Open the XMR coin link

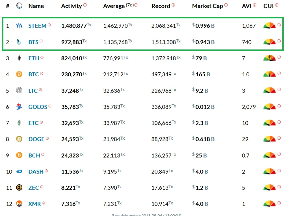point(34,204)
